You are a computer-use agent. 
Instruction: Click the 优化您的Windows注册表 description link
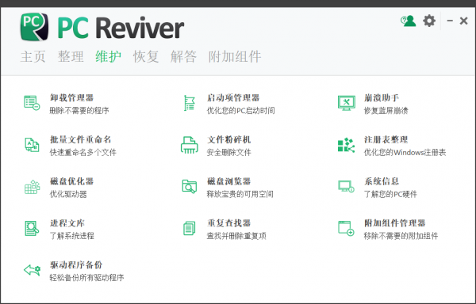405,152
